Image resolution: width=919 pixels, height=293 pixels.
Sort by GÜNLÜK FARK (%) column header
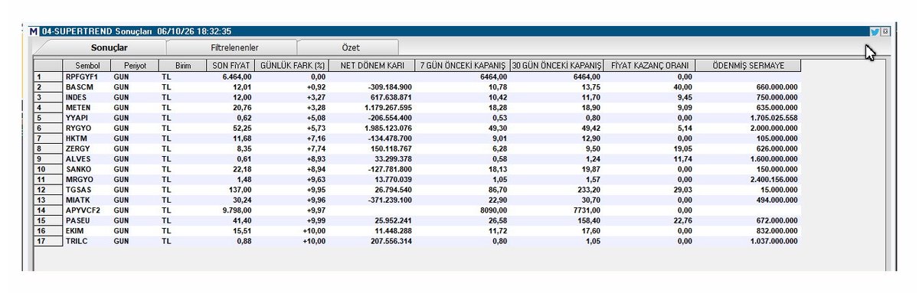tap(292, 66)
